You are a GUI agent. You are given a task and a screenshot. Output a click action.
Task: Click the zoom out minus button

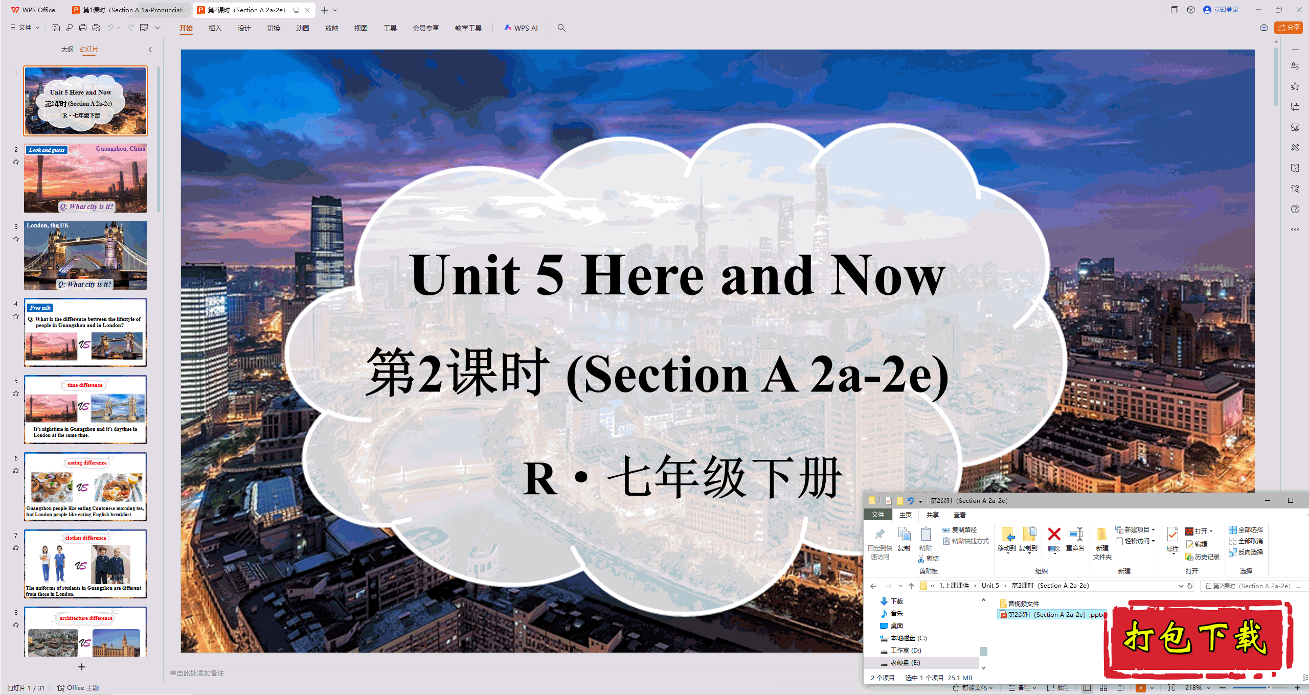[1223, 688]
